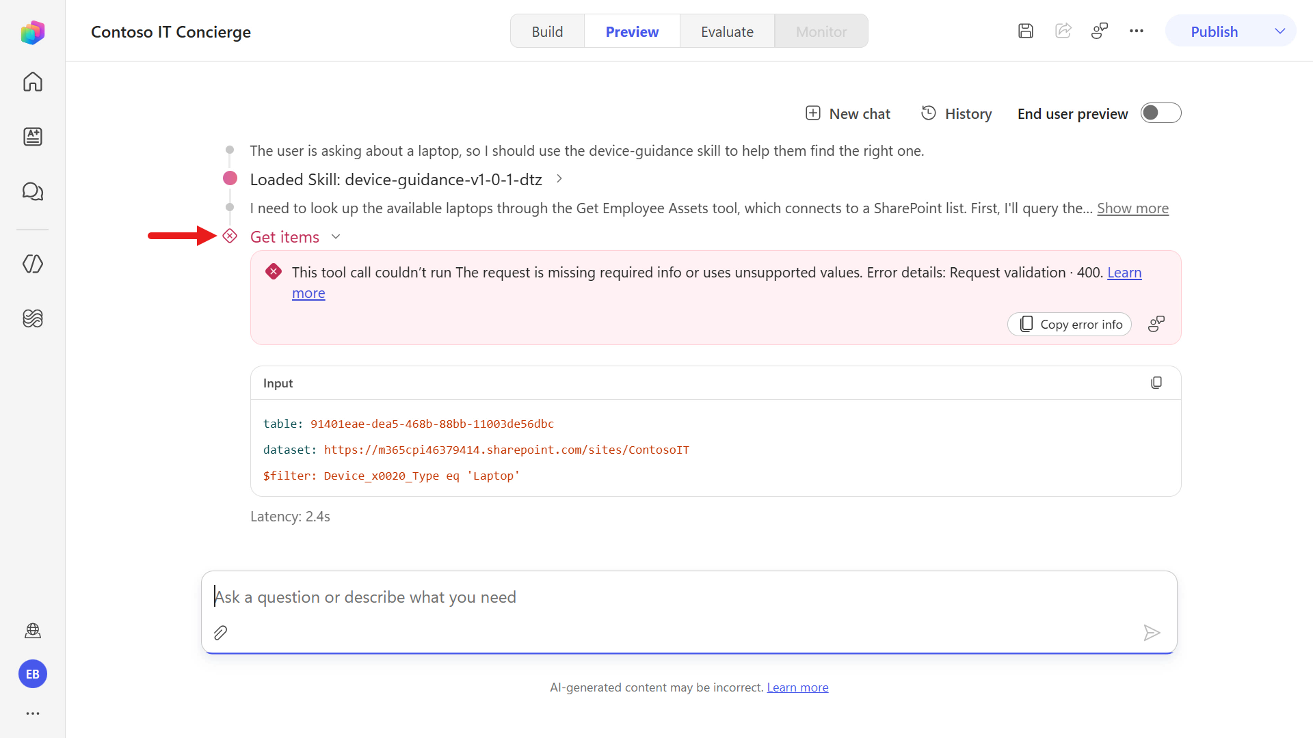Screen dimensions: 1313x738
Task: Open the chats sidebar icon
Action: point(32,191)
